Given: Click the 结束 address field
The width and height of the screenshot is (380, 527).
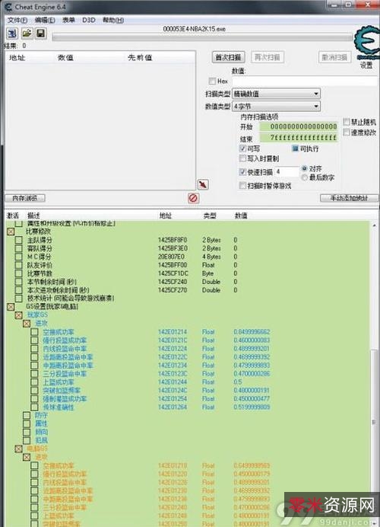Looking at the screenshot, I should click(299, 138).
